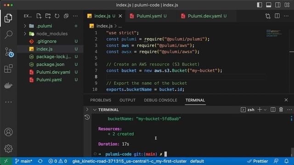Image resolution: width=294 pixels, height=165 pixels.
Task: Collapse the TERMINAL section chevron
Action: pyautogui.click(x=95, y=110)
